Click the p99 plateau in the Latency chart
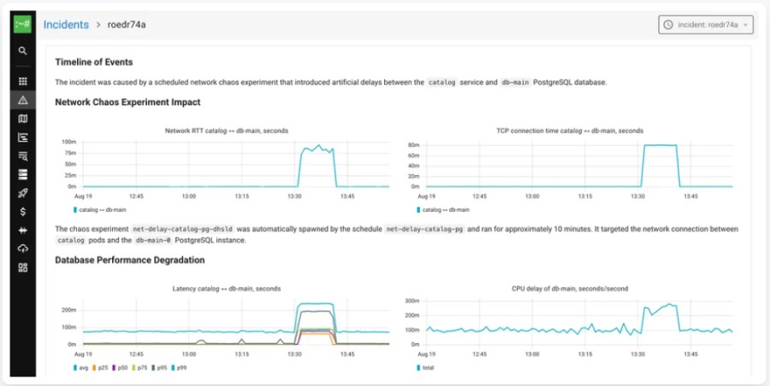 315,304
